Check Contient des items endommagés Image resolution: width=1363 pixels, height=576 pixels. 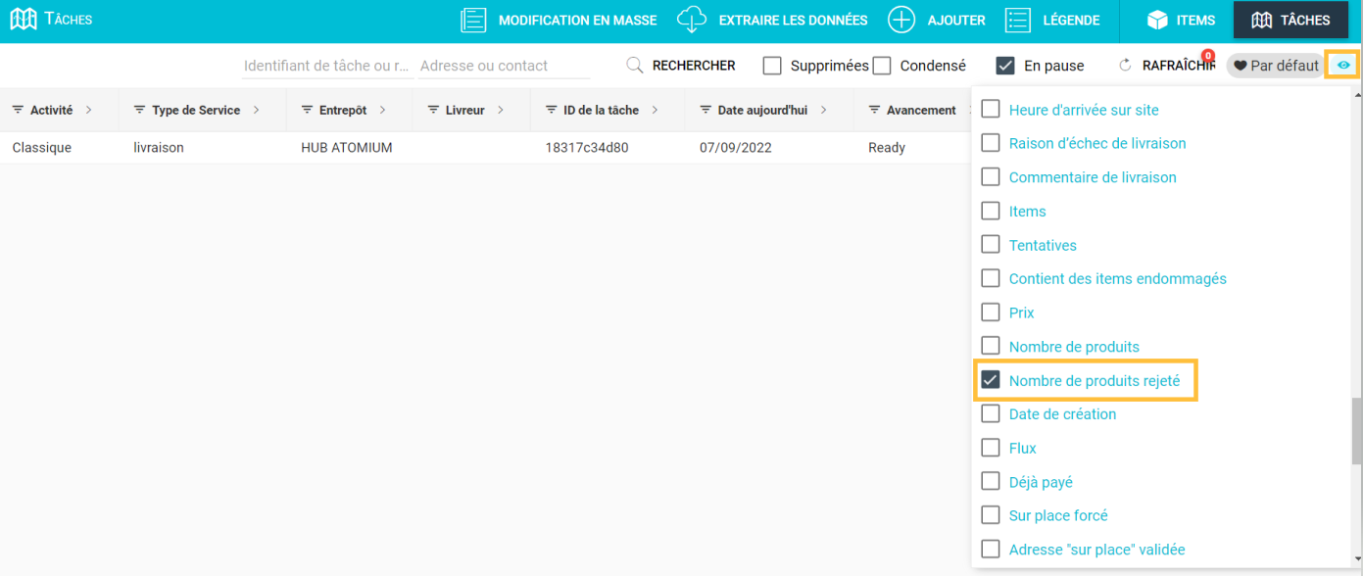coord(991,278)
